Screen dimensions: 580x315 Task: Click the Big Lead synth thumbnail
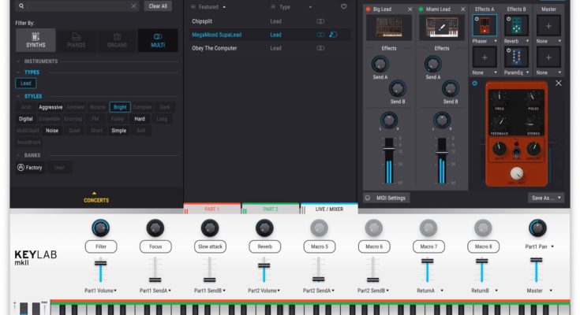(x=387, y=28)
